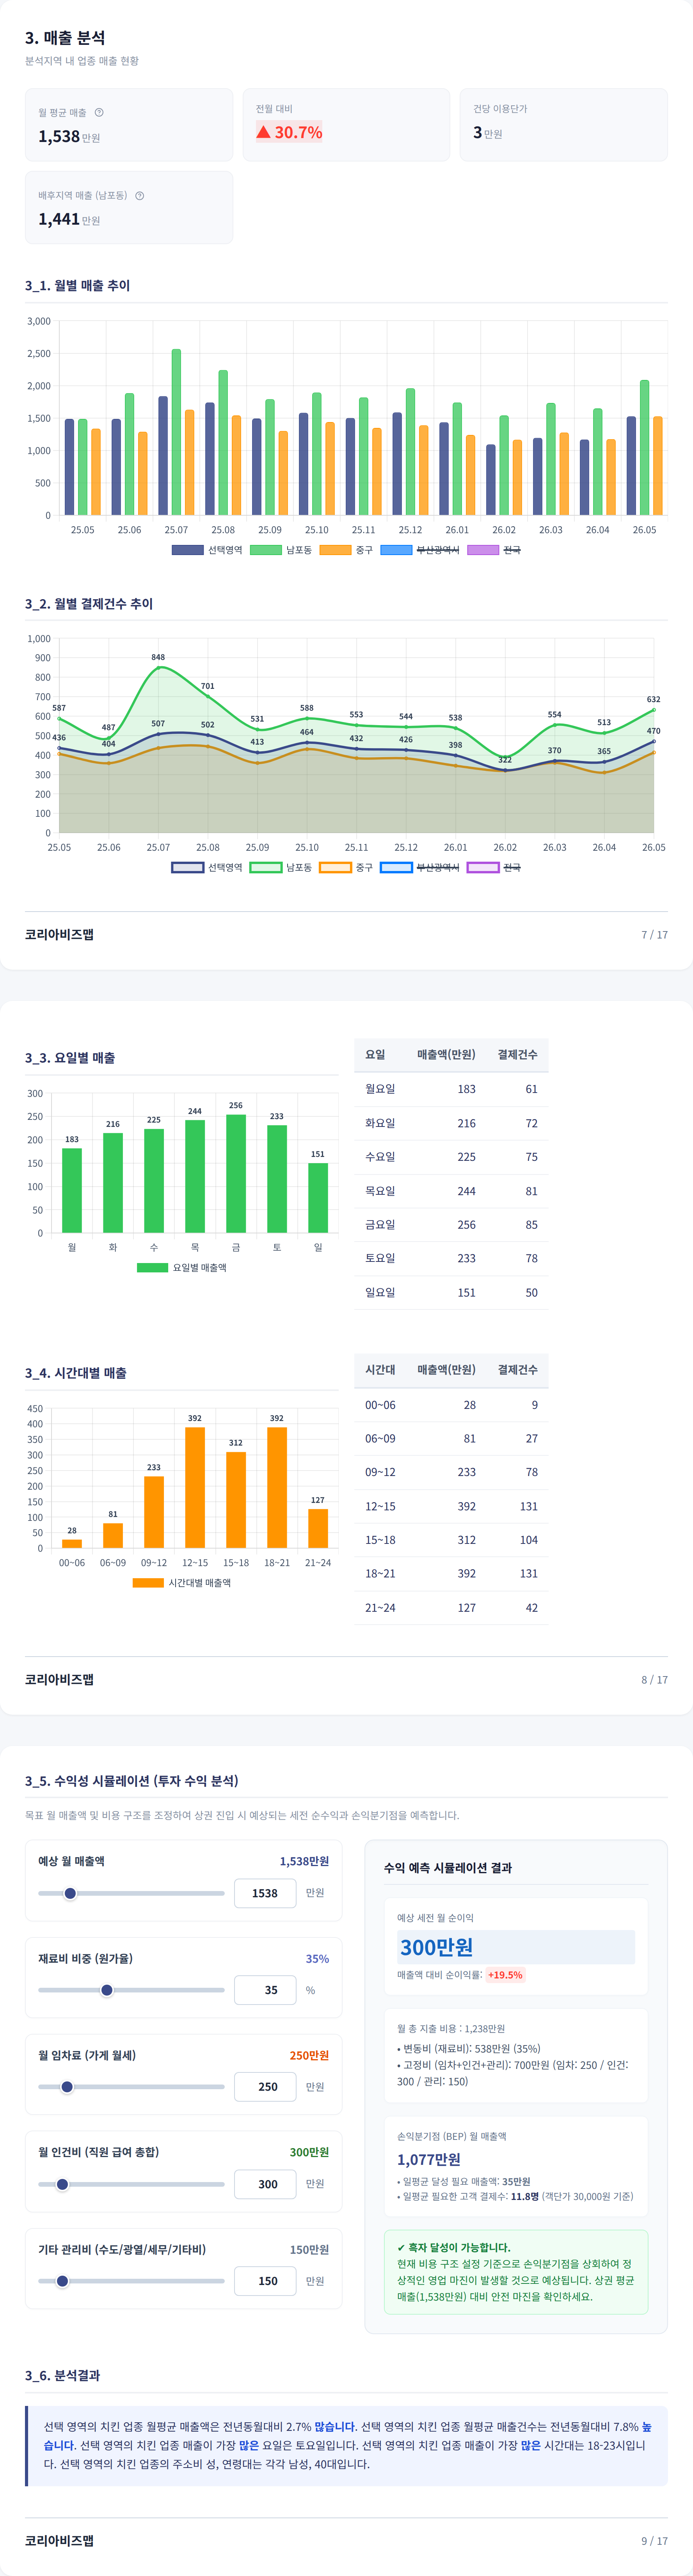Enable 전국 legend in 월별 매출 추이 chart
693x2576 pixels.
coord(494,550)
